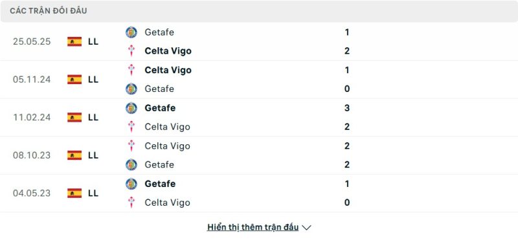This screenshot has width=518, height=242.
Task: Click Celta Vigo crest in 05.11.24 match
Action: point(131,70)
